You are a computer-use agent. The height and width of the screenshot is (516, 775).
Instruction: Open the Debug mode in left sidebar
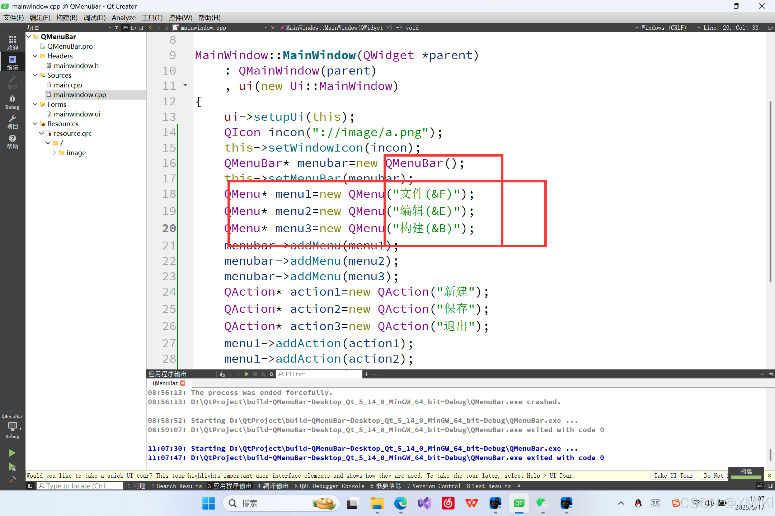(12, 102)
